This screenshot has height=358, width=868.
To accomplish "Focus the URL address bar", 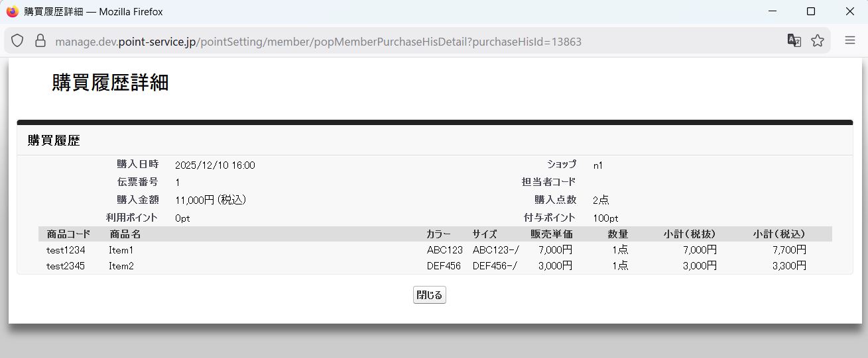I will tap(398, 42).
